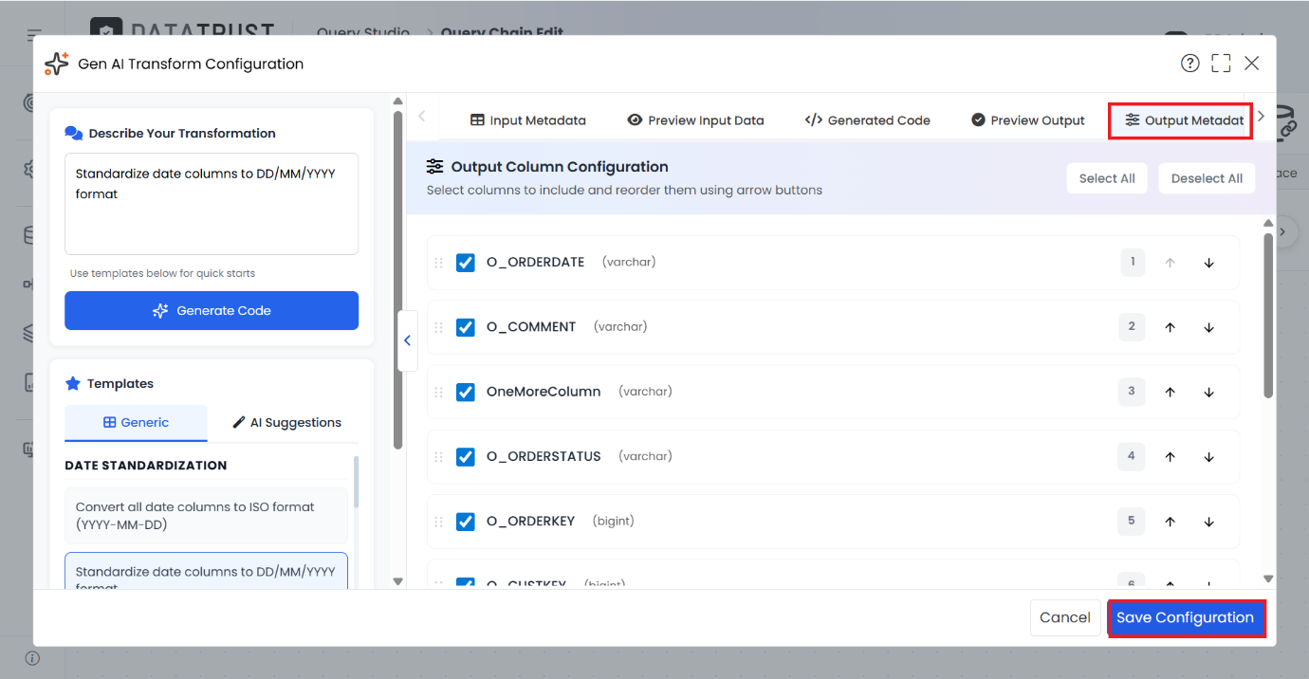The height and width of the screenshot is (679, 1309).
Task: Move O_ORDERSTATUS column down
Action: click(1209, 457)
